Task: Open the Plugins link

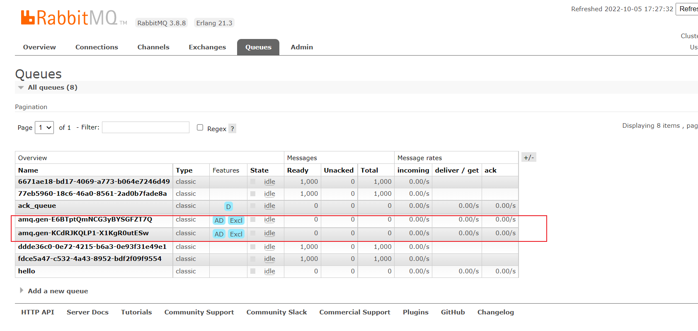Action: pyautogui.click(x=416, y=312)
